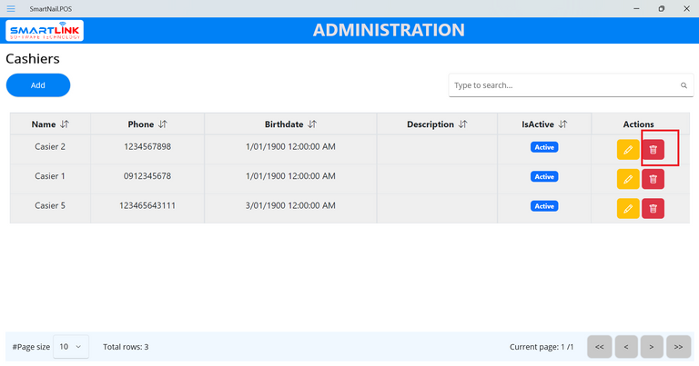Click the pencil icon for Casier 5
699x366 pixels.
[628, 209]
